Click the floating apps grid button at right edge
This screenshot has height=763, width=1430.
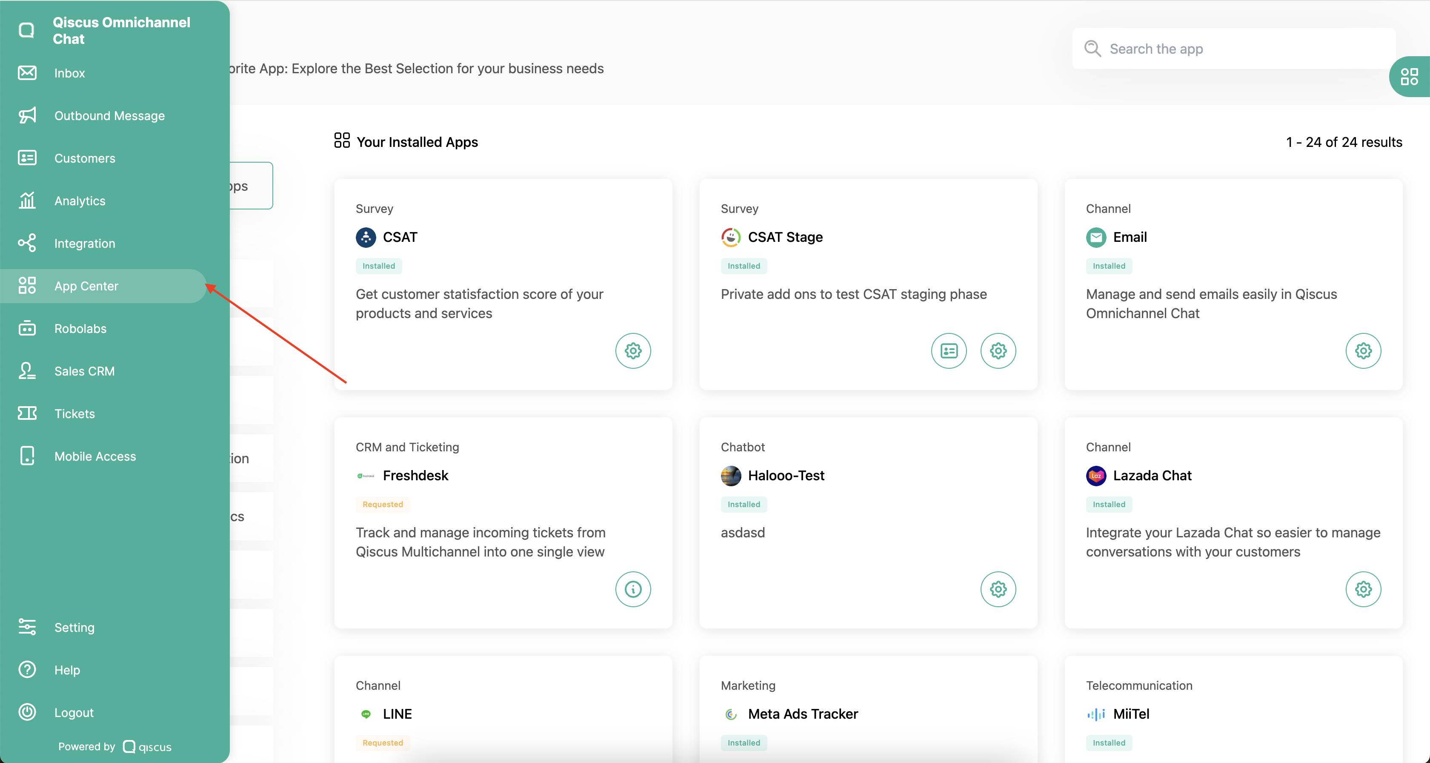point(1410,77)
